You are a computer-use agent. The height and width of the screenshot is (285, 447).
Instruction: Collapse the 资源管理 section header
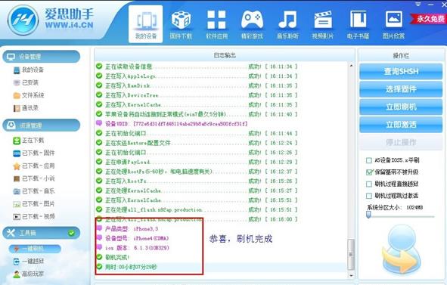[42, 125]
